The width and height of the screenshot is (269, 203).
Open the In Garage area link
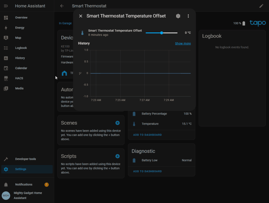(65, 23)
